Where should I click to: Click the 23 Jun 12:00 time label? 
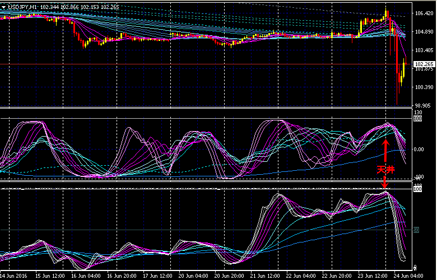coord(373,276)
